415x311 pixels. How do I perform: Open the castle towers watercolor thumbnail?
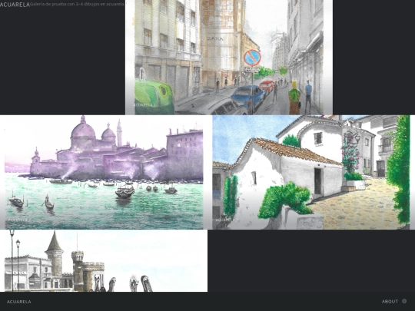(x=104, y=261)
